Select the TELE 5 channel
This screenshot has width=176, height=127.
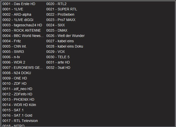pos(58,57)
